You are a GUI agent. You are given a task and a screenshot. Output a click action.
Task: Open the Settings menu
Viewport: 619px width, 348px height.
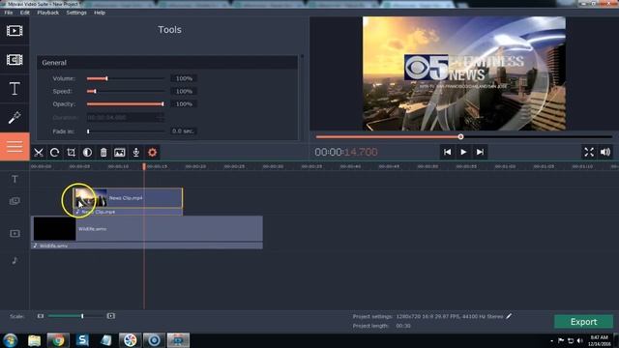[76, 13]
